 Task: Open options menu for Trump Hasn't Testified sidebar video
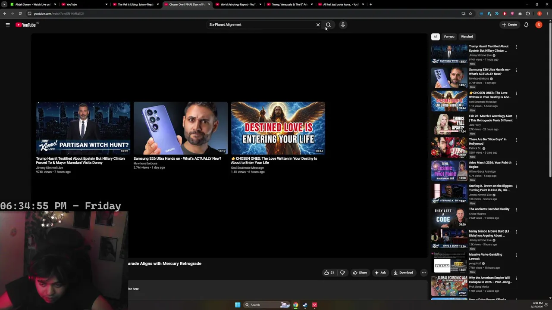pos(516,47)
